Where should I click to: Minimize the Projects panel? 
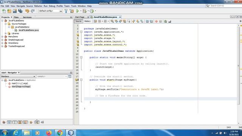[x=71, y=17]
